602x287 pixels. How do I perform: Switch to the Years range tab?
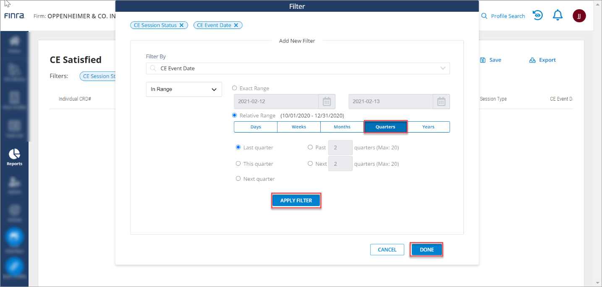tap(428, 127)
